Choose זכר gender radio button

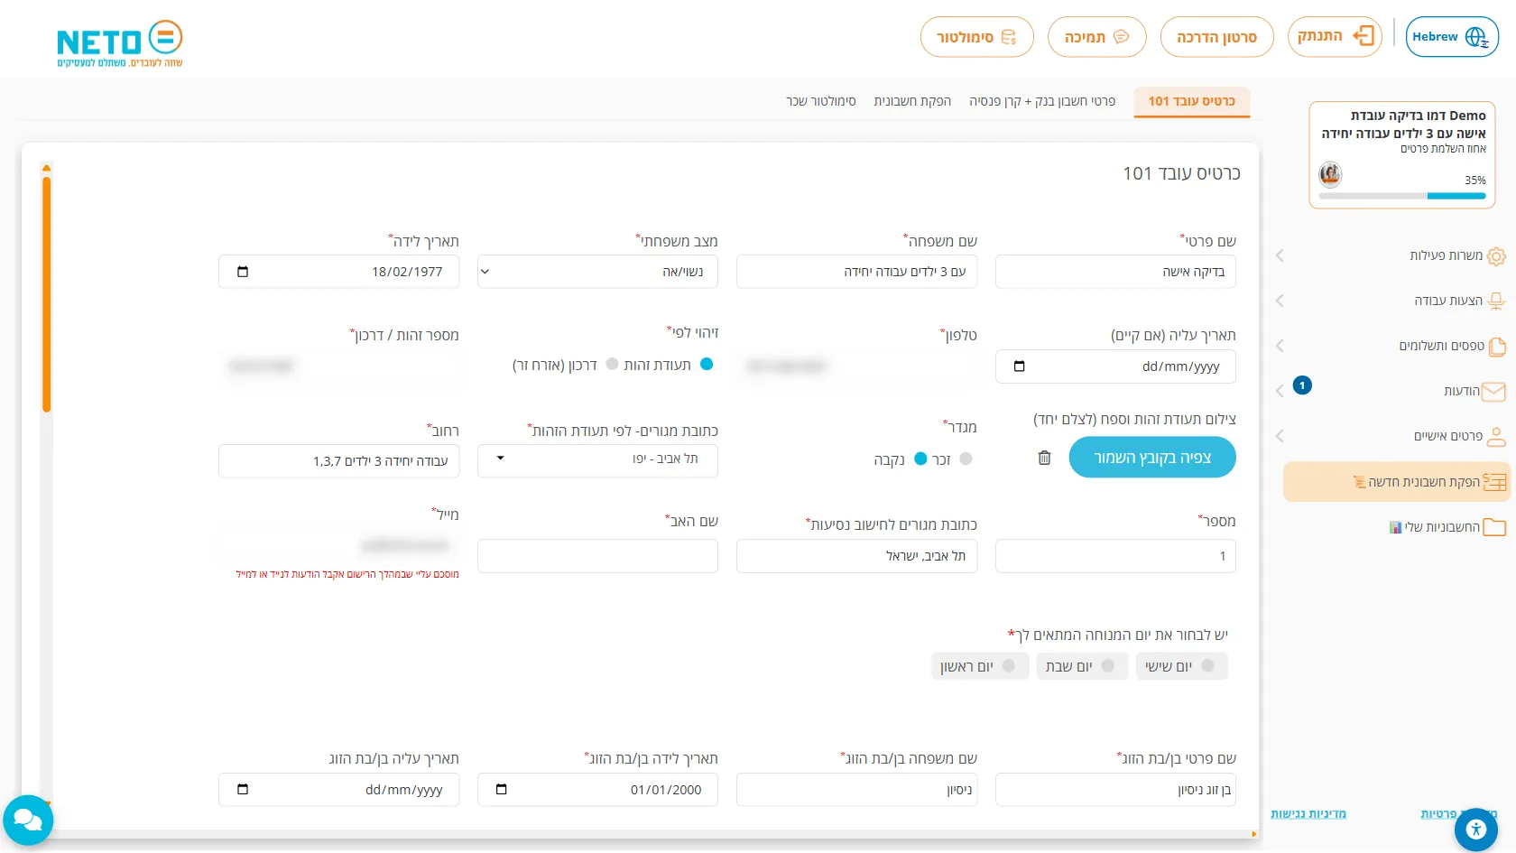[x=966, y=459]
